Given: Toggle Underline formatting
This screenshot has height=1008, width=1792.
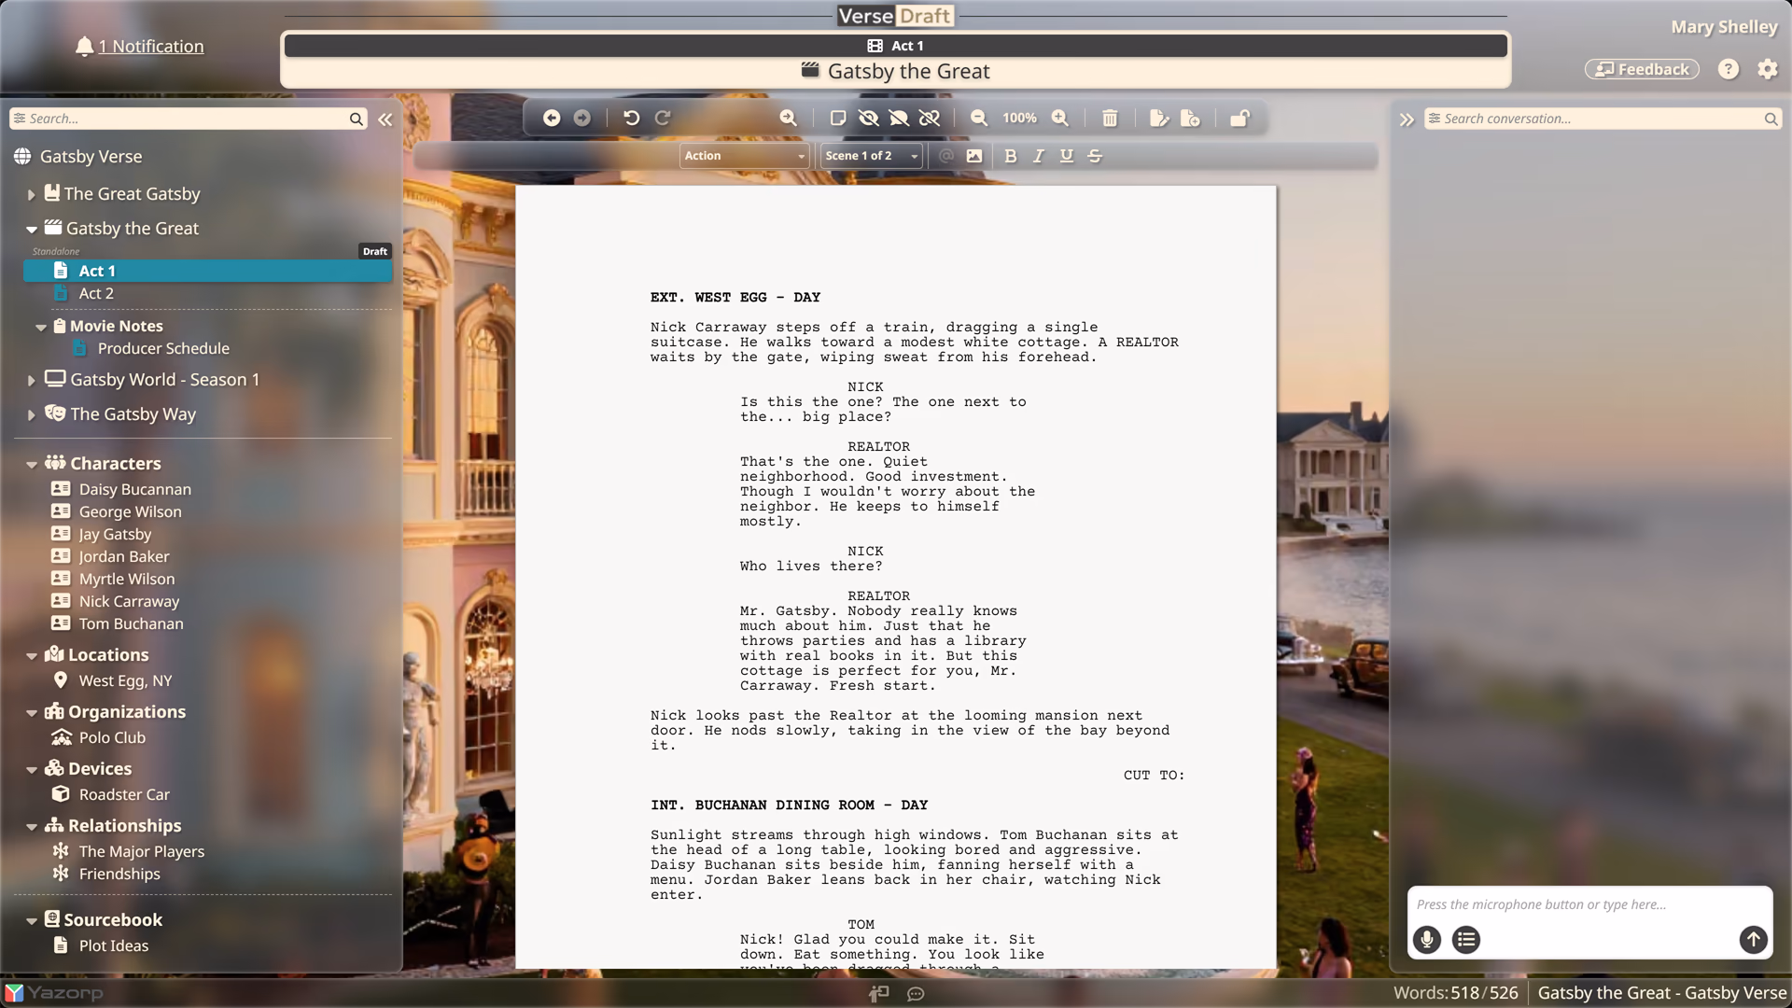Looking at the screenshot, I should click(1067, 156).
